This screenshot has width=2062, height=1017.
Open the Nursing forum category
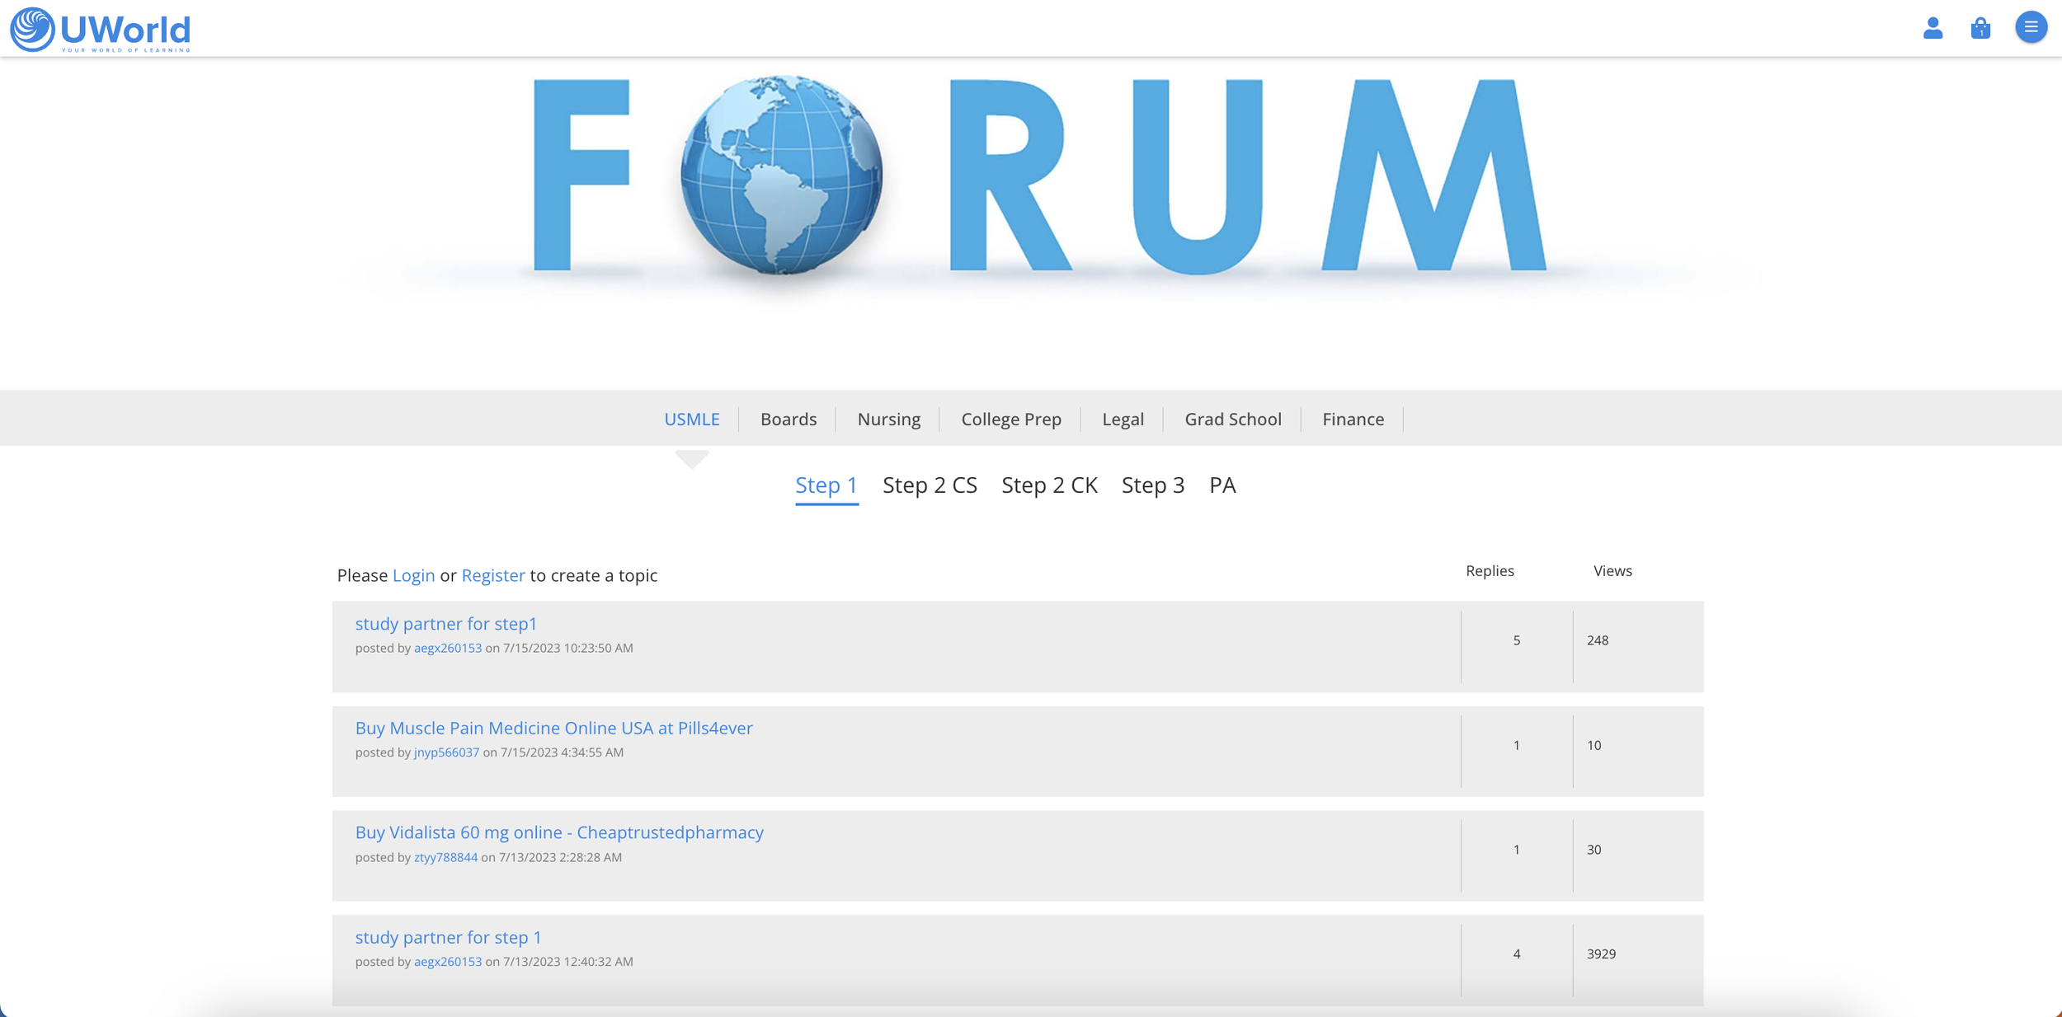888,419
